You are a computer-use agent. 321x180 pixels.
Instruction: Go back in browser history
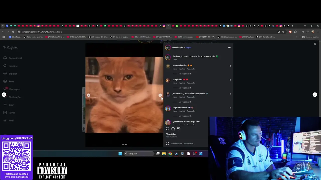pos(3,32)
